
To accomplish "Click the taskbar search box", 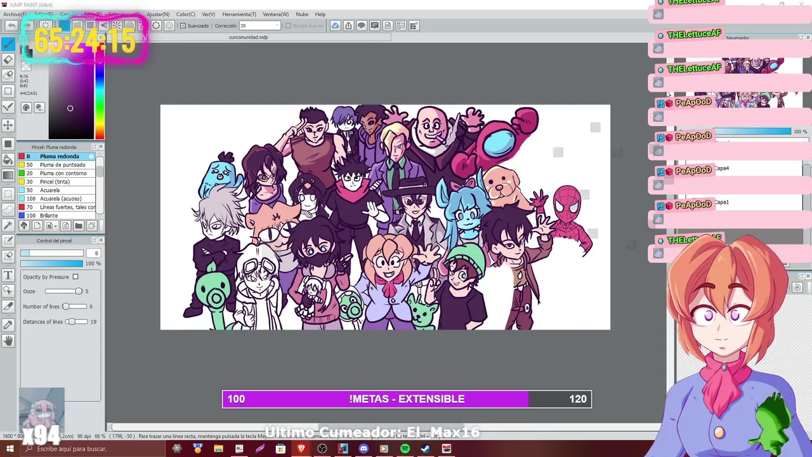I will 92,449.
